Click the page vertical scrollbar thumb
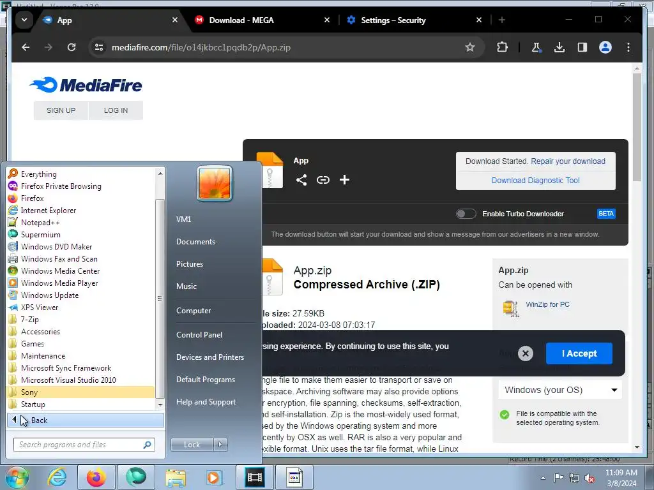654x490 pixels. pos(637,127)
